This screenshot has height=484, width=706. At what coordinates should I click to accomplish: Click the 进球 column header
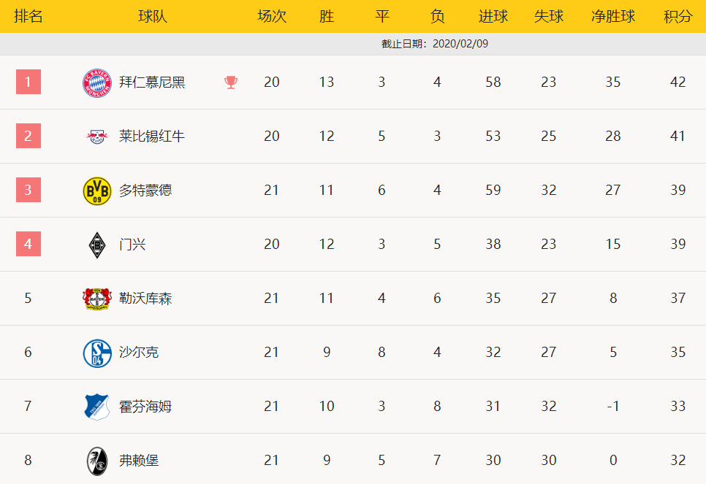coord(493,17)
